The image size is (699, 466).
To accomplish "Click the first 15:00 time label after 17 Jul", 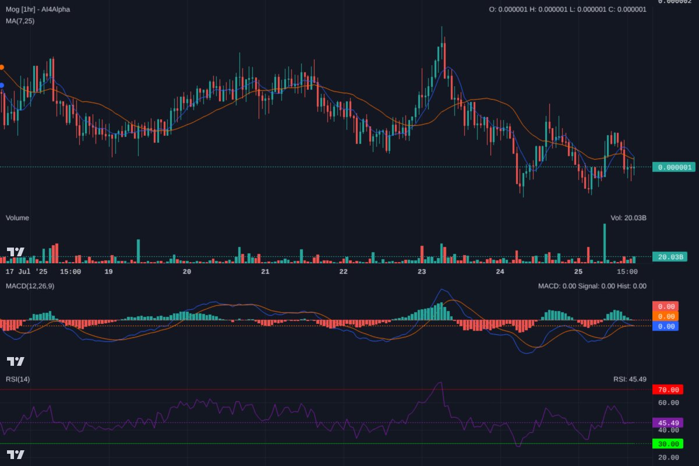I will (x=70, y=271).
